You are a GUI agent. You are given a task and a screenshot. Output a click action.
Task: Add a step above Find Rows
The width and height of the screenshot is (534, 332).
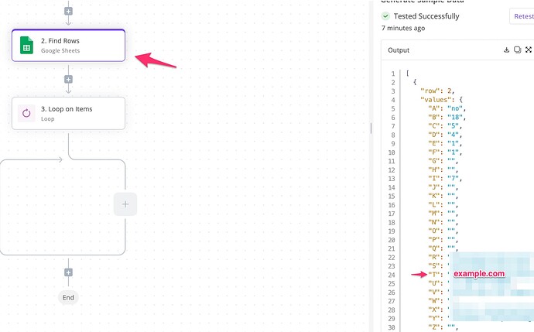[x=68, y=12]
